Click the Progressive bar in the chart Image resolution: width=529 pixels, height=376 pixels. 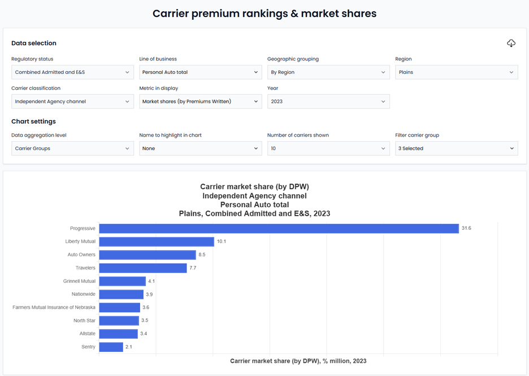point(279,229)
